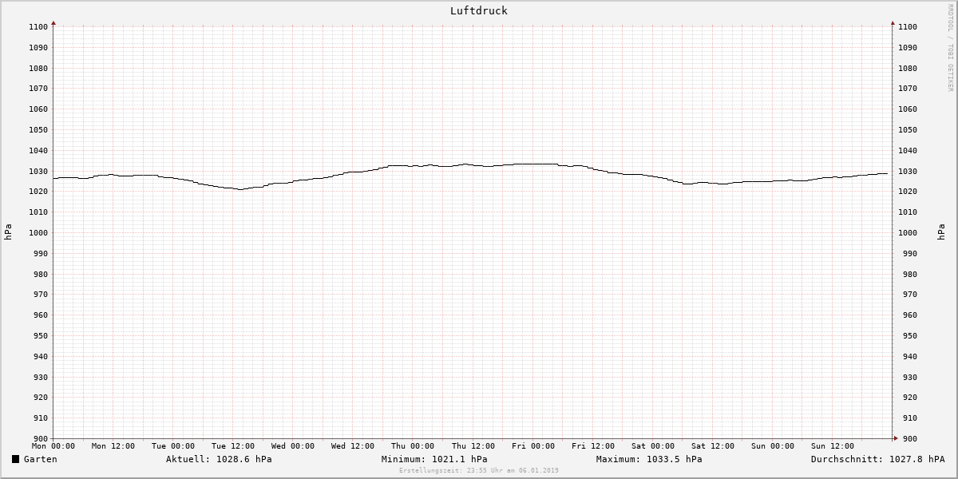Click the 'Thu 00:00' time axis label
Screen dimensions: 958x479
(x=413, y=446)
